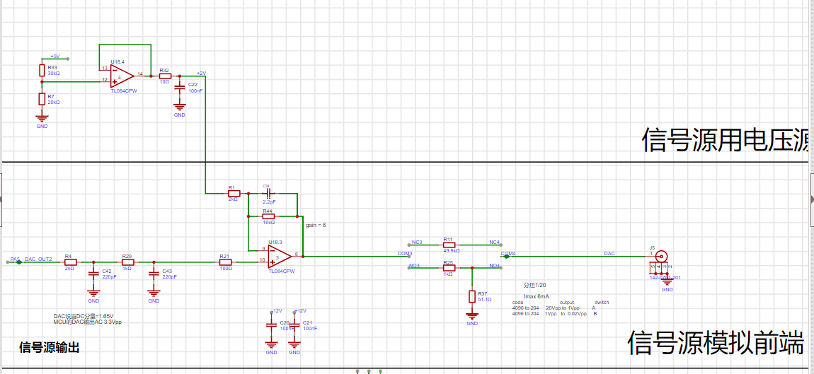Click the NC4 net label
This screenshot has height=374, width=814.
(x=494, y=242)
